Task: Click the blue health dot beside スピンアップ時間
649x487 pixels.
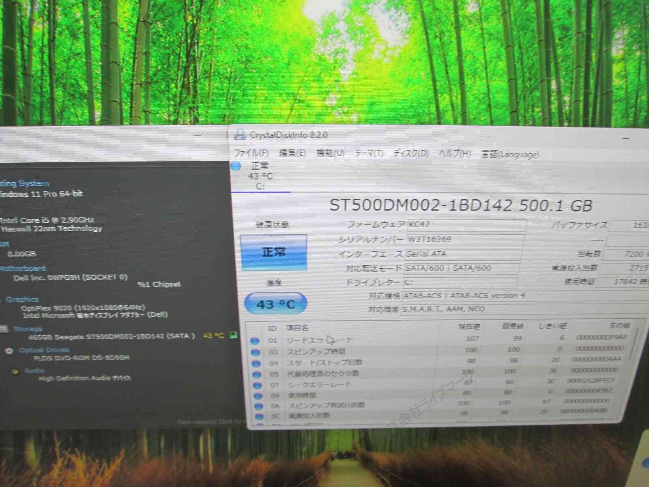Action: tap(256, 352)
